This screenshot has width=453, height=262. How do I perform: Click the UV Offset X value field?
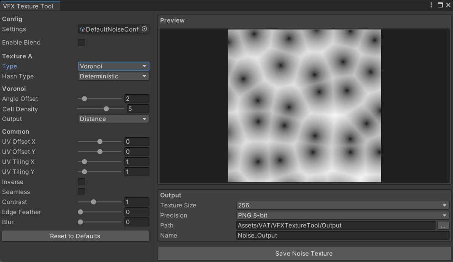[x=137, y=142]
